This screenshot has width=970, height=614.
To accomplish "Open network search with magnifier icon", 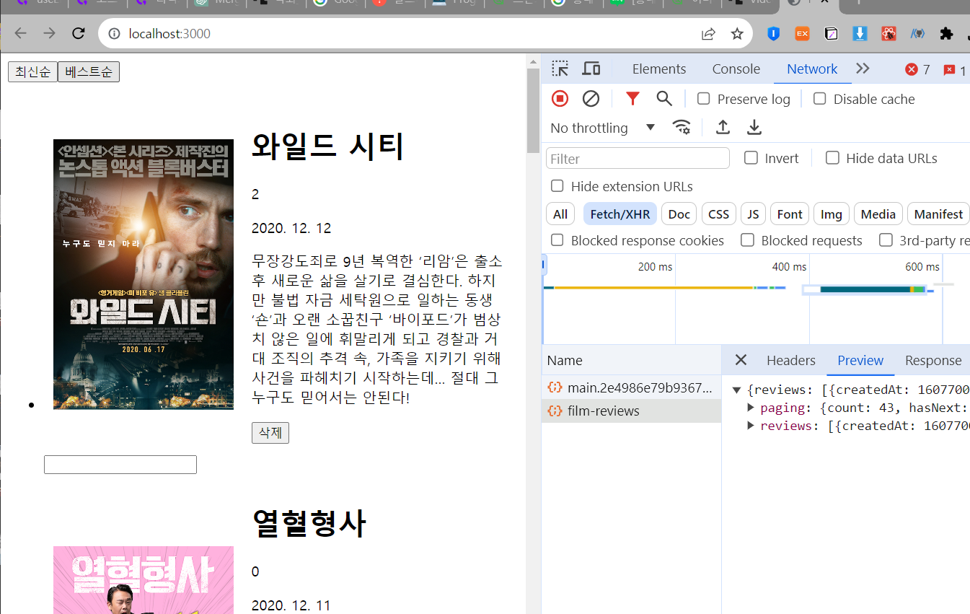I will (664, 99).
